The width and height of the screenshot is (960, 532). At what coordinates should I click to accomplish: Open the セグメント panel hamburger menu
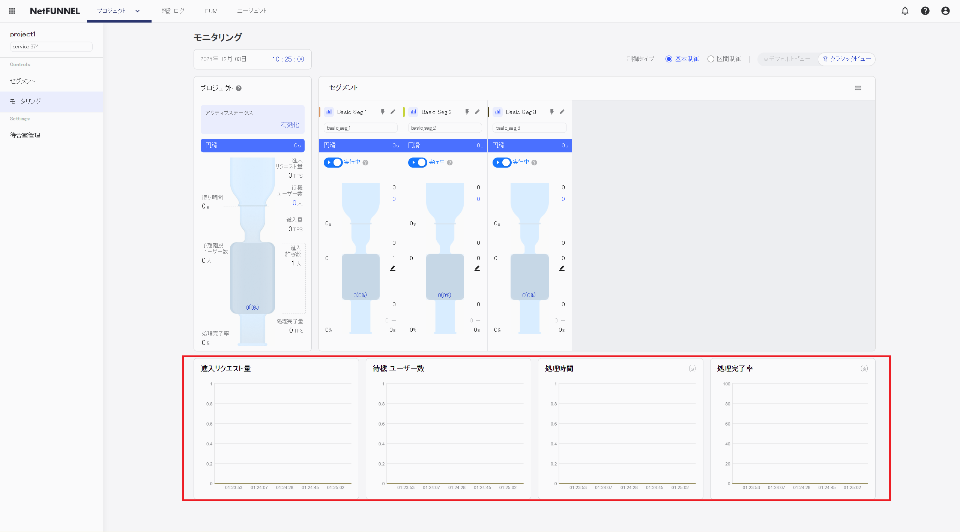[x=858, y=88]
